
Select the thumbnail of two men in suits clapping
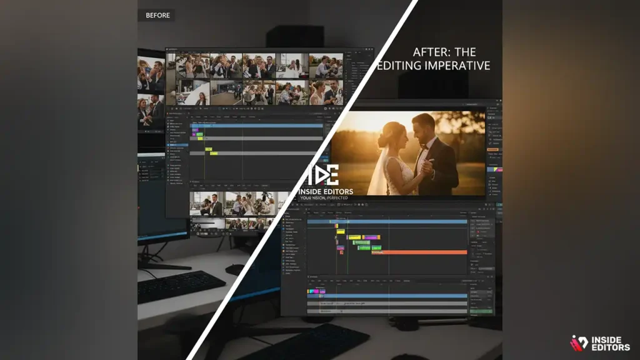tap(259, 66)
